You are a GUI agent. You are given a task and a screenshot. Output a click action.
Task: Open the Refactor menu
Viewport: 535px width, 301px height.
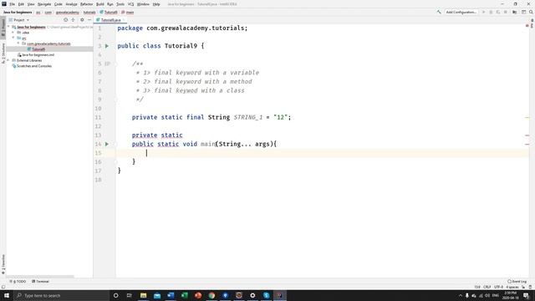tap(86, 4)
